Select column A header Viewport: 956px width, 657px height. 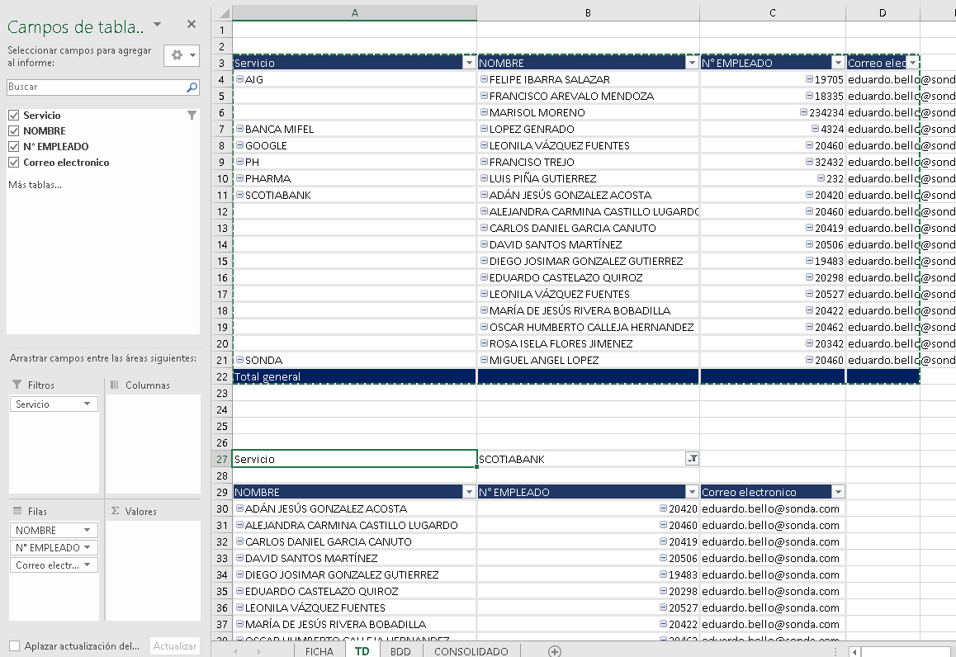(354, 13)
